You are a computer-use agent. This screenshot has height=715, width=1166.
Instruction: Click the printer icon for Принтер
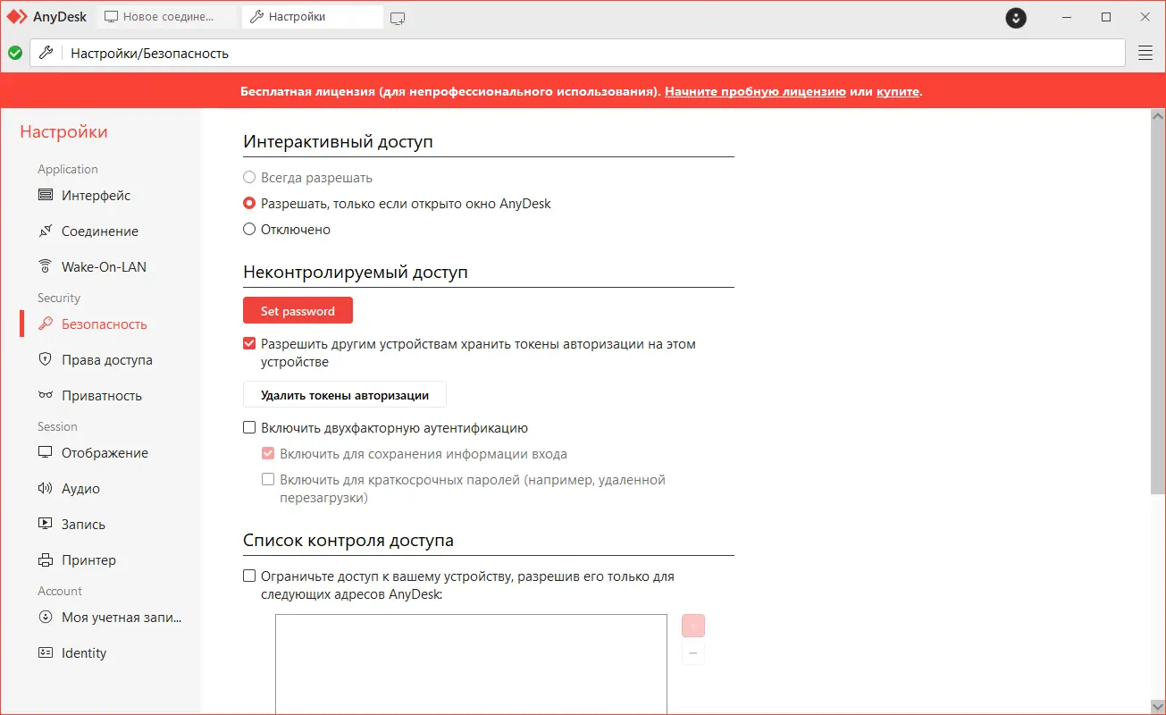tap(46, 559)
